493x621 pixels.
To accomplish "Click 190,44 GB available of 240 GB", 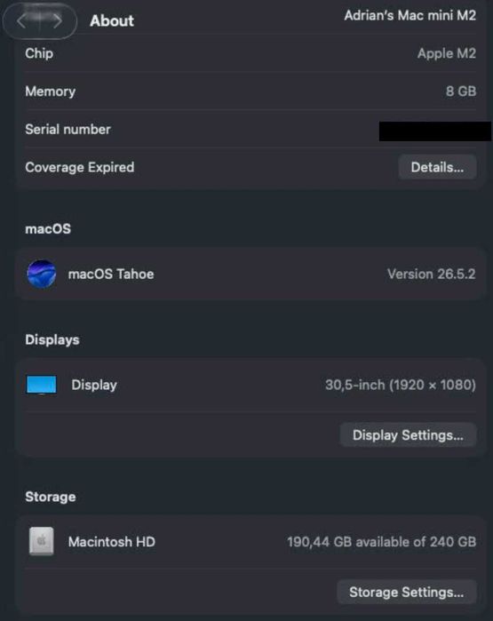I will pyautogui.click(x=381, y=542).
